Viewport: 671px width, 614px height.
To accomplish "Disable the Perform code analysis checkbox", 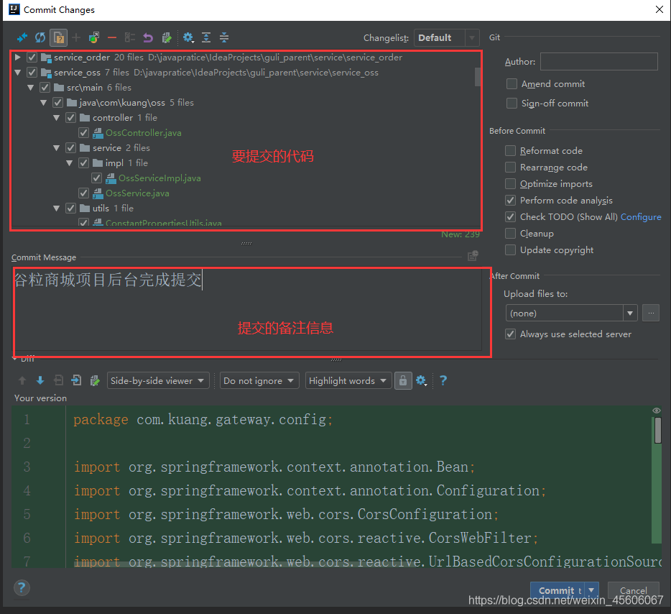I will pyautogui.click(x=510, y=201).
